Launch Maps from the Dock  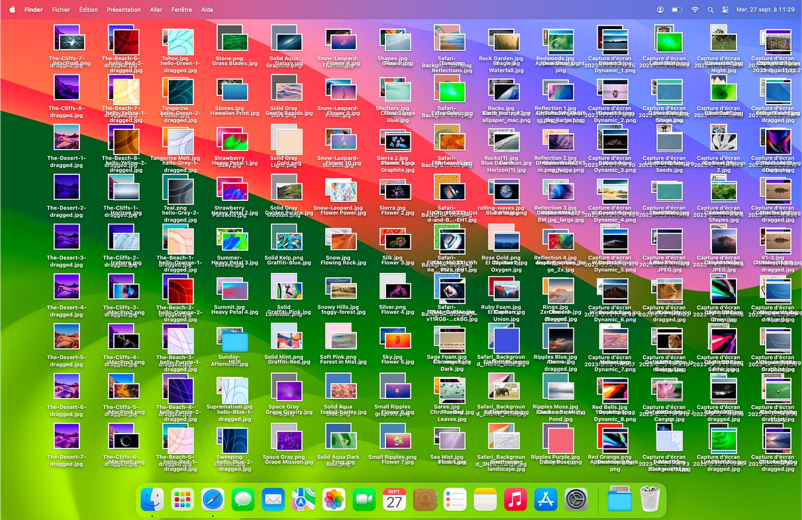pyautogui.click(x=304, y=500)
